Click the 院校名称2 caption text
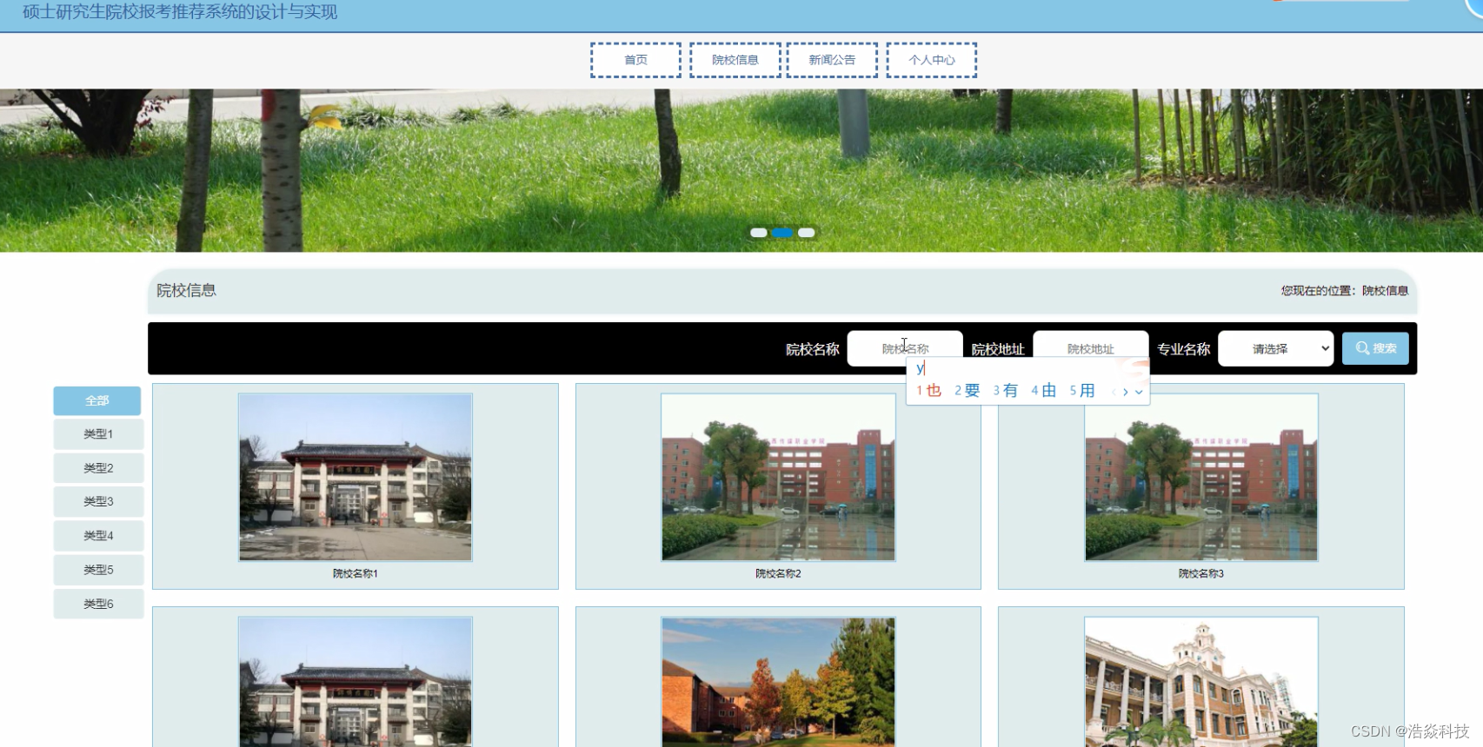1483x747 pixels. (x=778, y=574)
